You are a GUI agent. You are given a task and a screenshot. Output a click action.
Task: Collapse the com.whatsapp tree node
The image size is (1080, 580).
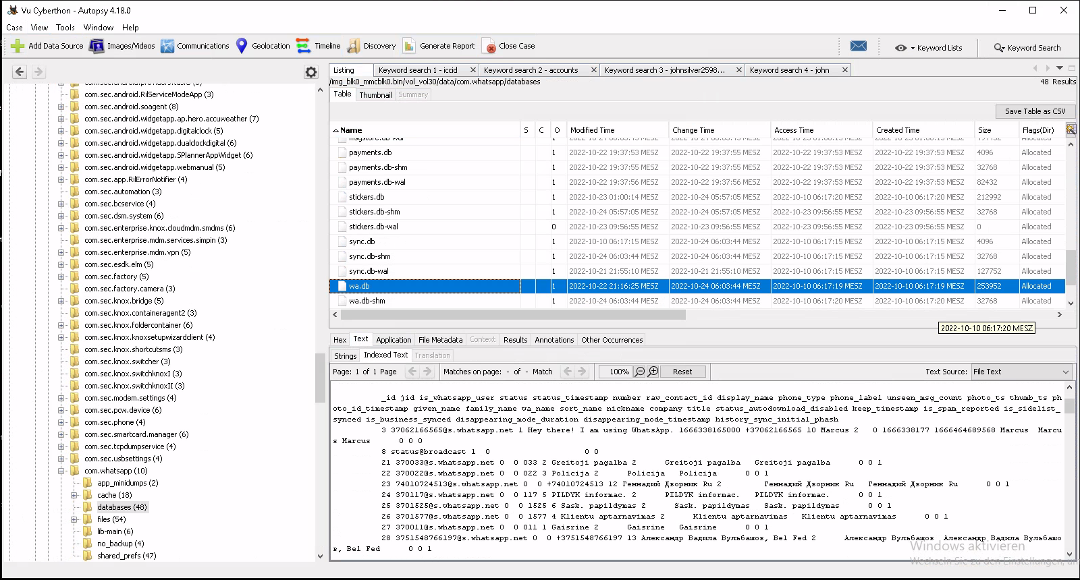pos(61,471)
